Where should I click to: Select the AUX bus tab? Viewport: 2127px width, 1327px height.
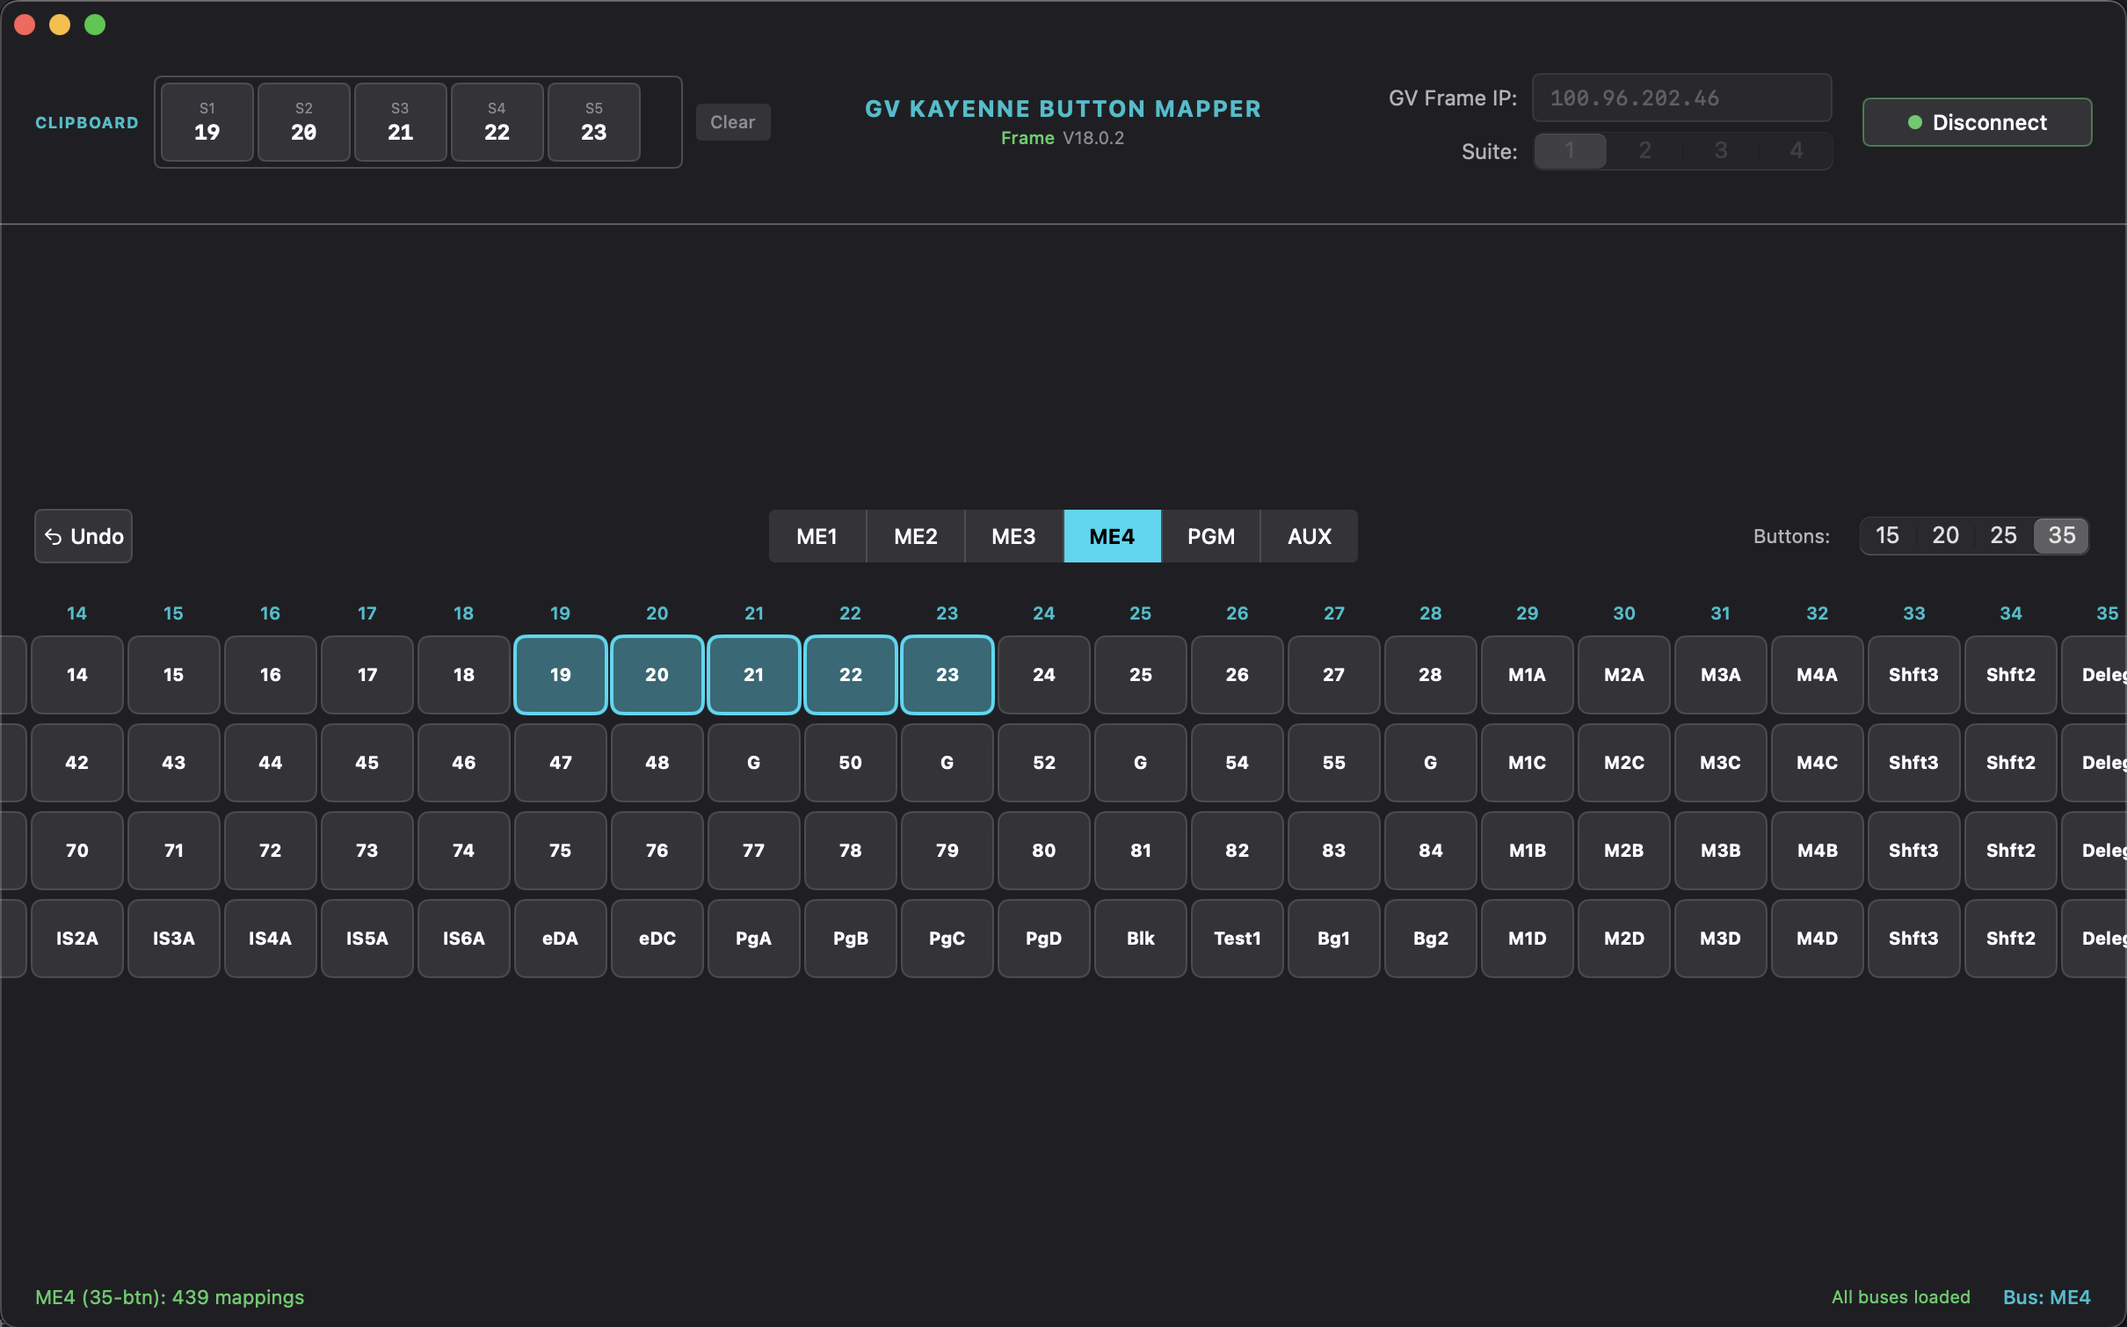click(1308, 535)
